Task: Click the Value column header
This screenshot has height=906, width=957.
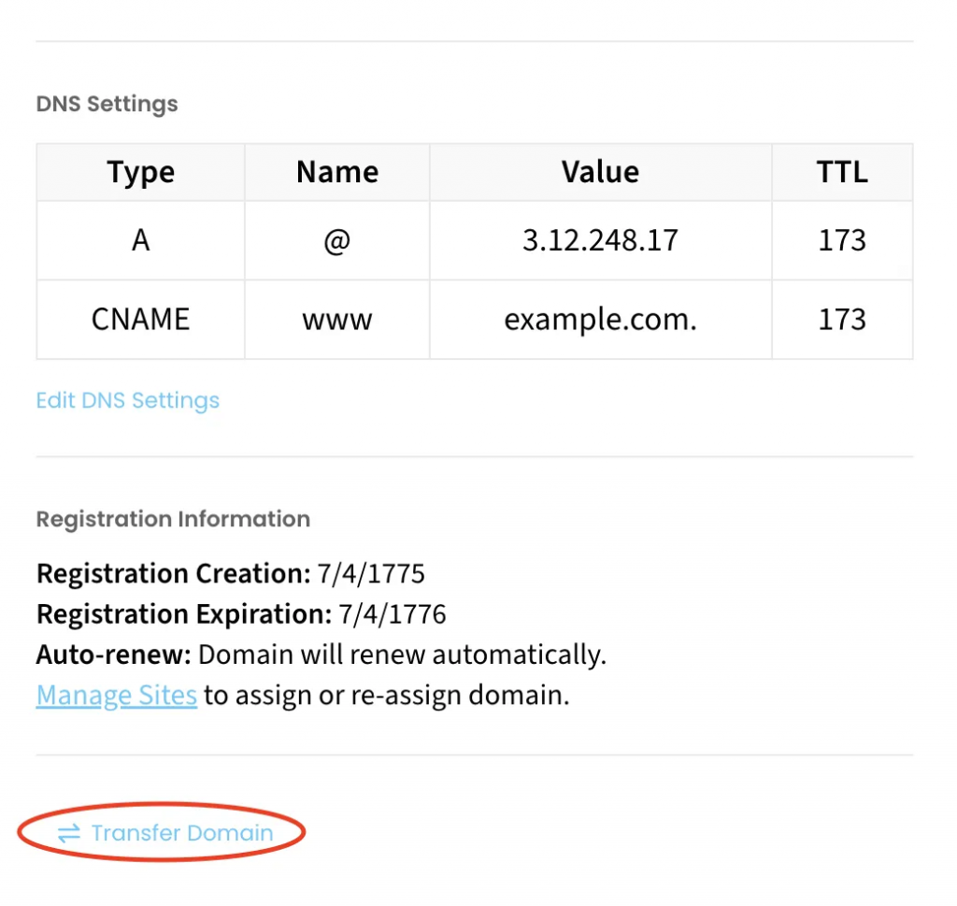Action: coord(600,172)
